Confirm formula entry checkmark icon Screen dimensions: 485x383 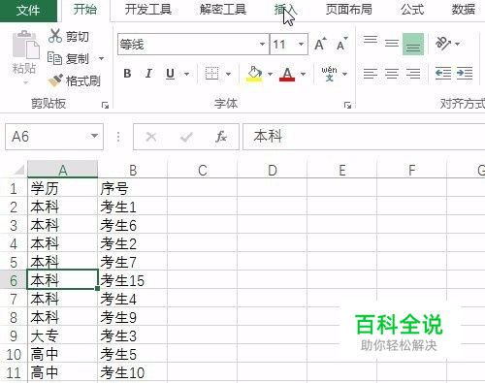(186, 137)
